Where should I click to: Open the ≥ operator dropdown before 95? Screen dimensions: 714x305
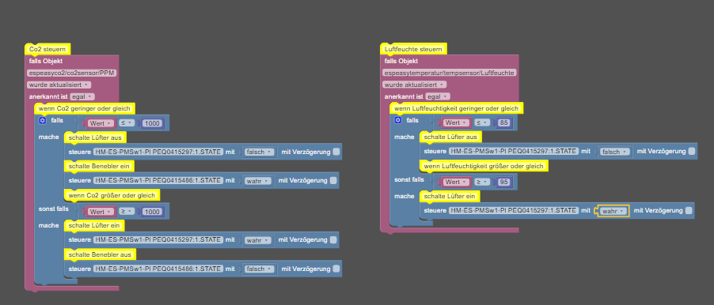click(483, 182)
